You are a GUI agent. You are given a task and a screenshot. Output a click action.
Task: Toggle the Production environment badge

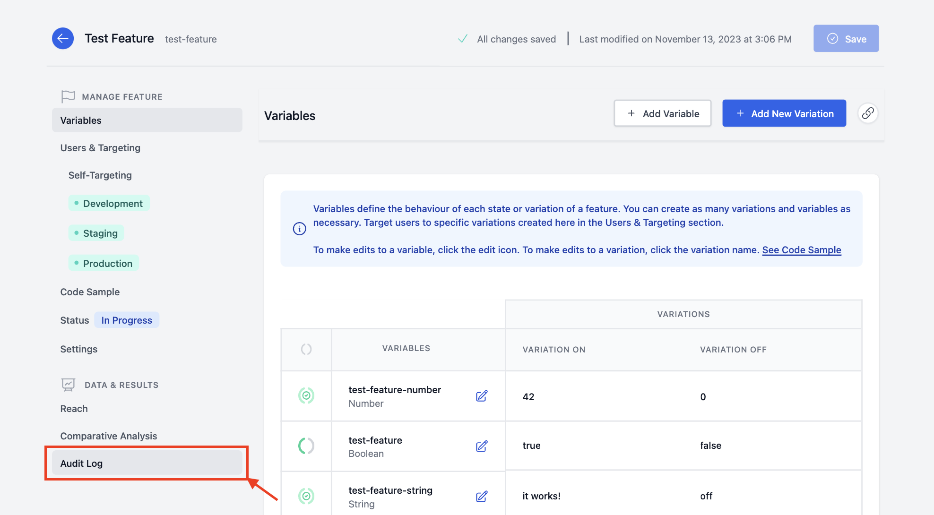pyautogui.click(x=104, y=263)
